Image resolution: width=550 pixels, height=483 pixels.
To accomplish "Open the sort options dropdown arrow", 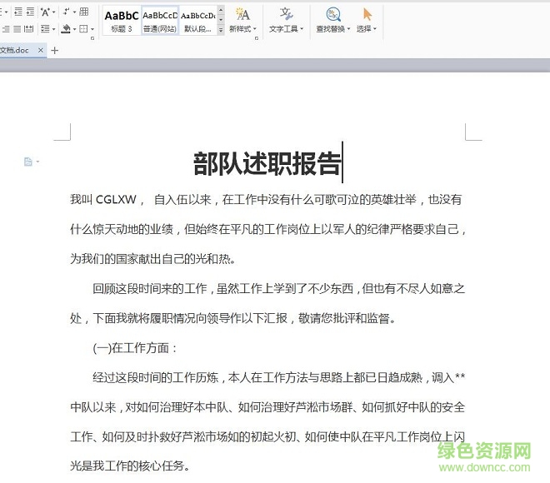I will pos(74,12).
